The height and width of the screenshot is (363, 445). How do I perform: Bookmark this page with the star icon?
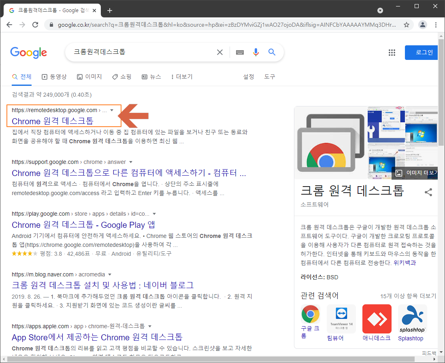coord(407,25)
